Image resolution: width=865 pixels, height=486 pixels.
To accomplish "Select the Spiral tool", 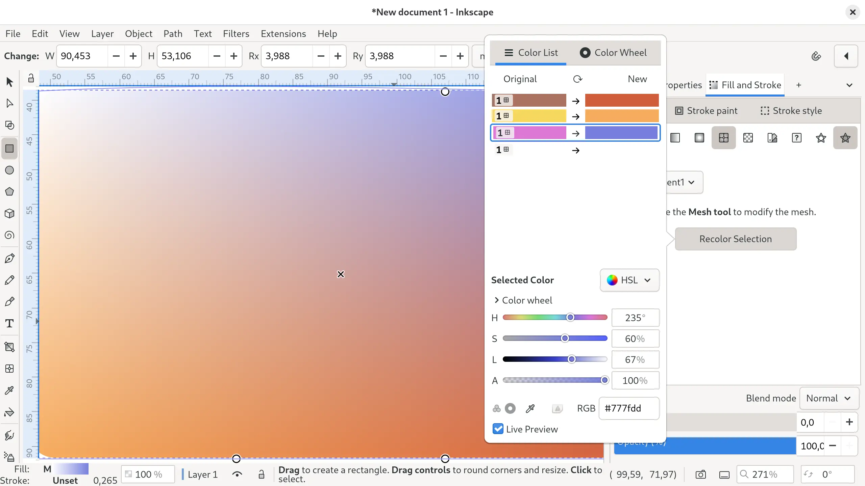I will coord(9,235).
